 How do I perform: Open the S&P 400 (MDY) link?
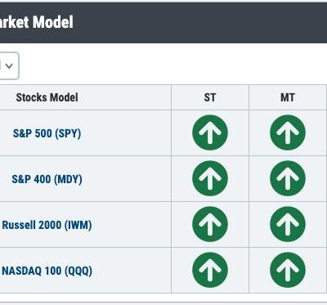tap(47, 179)
